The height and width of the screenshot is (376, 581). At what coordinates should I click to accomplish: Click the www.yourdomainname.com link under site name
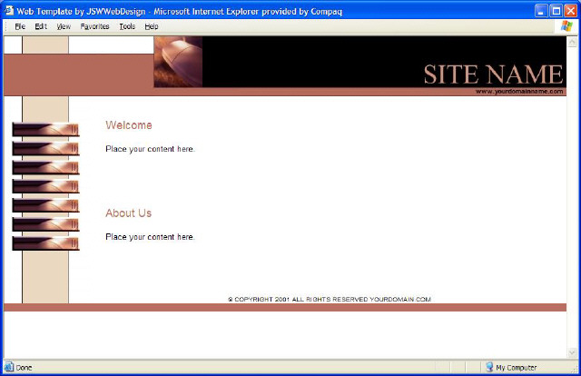click(x=519, y=92)
